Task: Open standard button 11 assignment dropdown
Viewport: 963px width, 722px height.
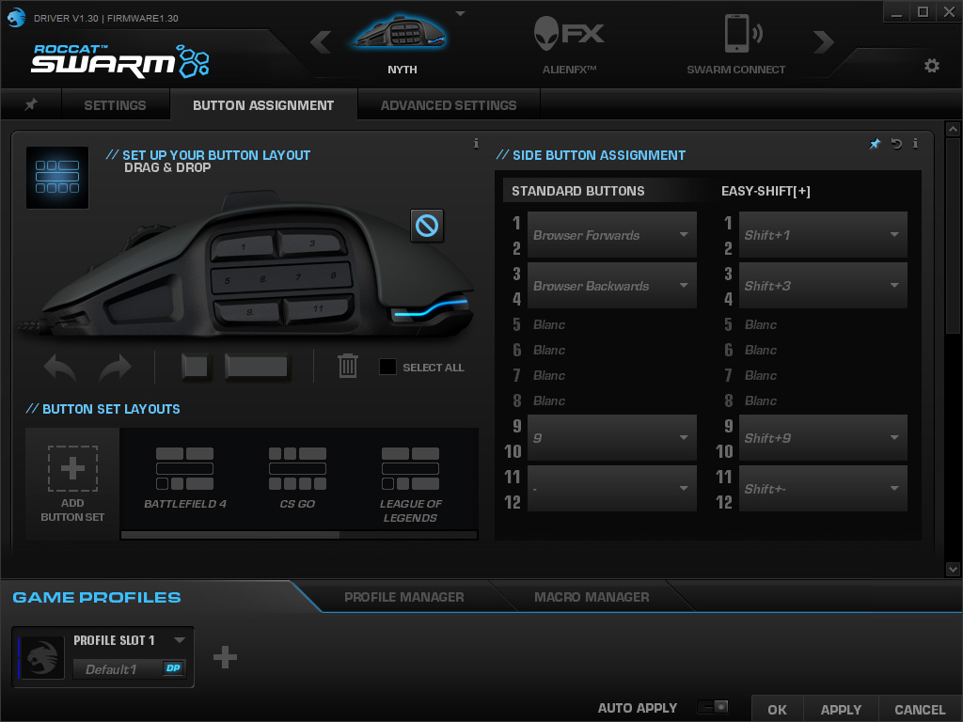Action: [x=611, y=489]
